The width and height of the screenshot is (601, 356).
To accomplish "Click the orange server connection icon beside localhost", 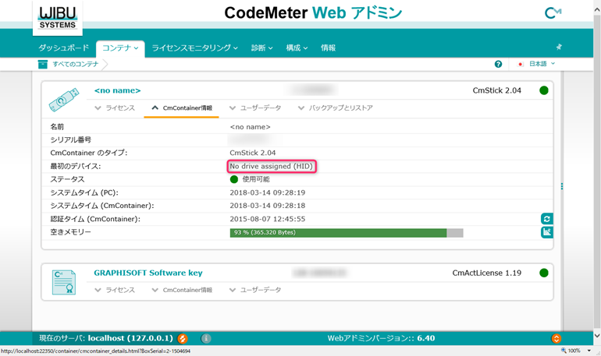I will 183,338.
